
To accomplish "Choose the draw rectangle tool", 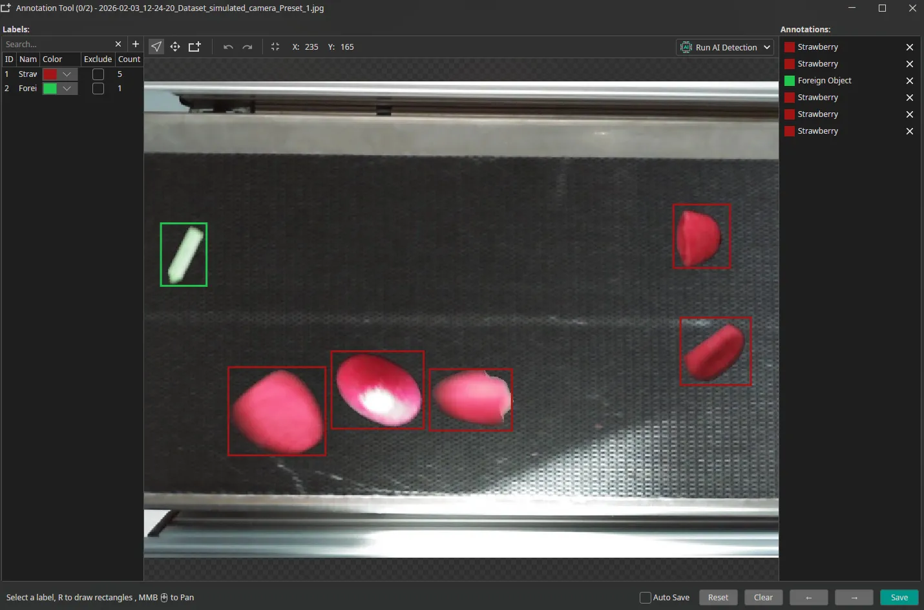I will click(194, 47).
